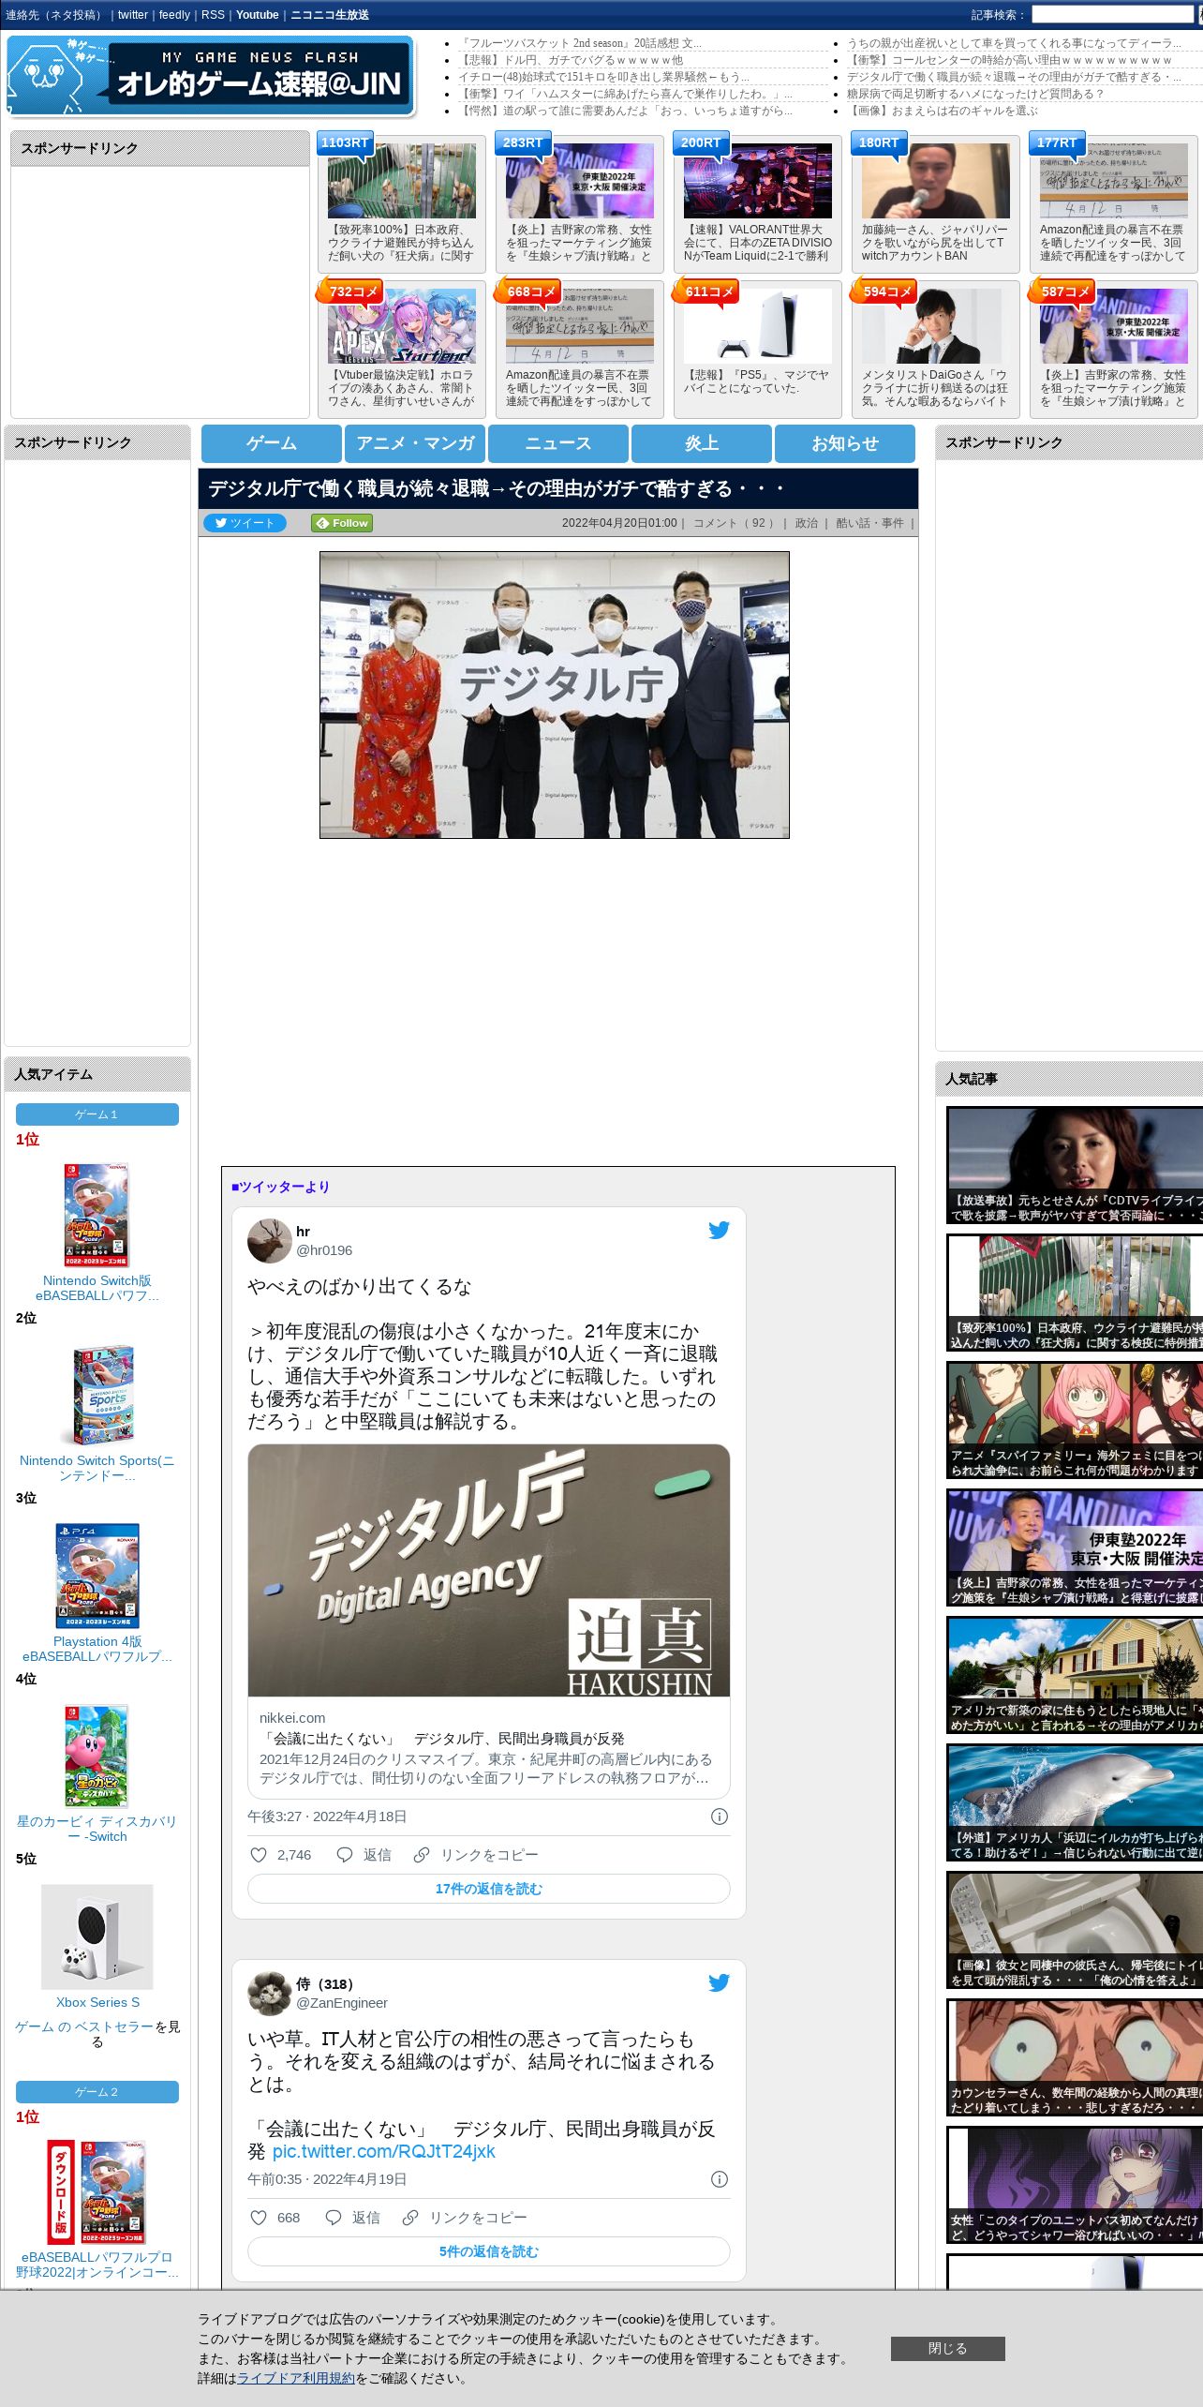
Task: Open the pic.twitter.com/RQJtT24jxk link
Action: [x=383, y=2151]
